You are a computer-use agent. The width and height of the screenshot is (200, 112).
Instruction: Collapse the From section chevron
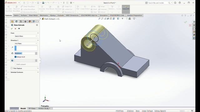coord(38,33)
